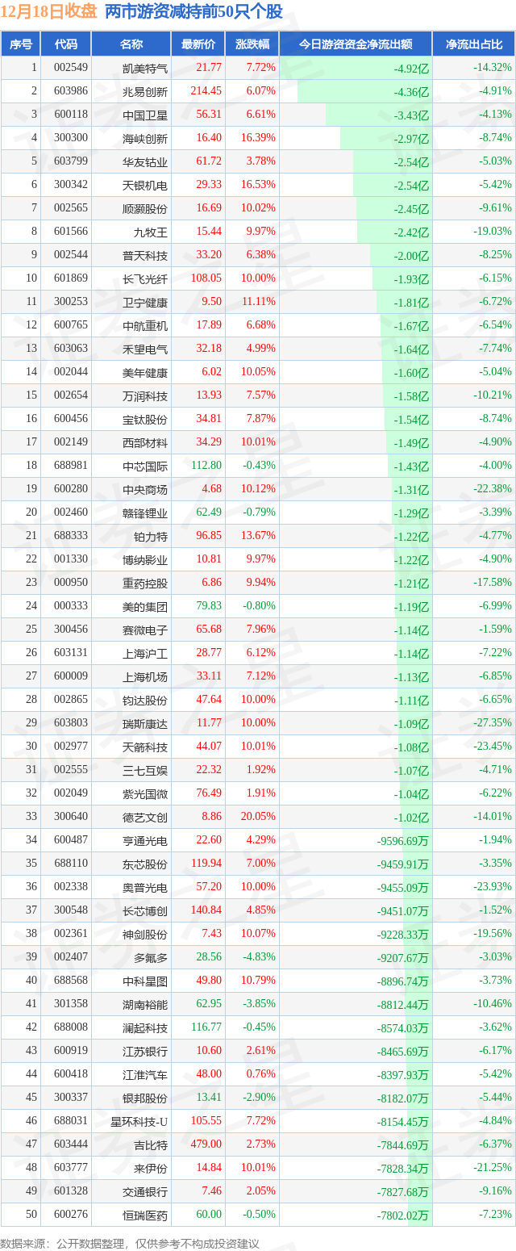This screenshot has height=1251, width=516.
Task: Select stock name 禾望电气
Action: [145, 349]
